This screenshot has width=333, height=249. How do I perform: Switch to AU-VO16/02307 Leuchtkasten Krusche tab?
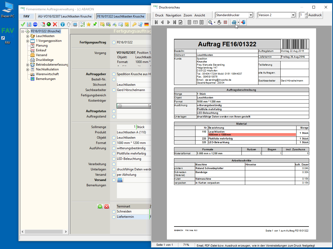tap(65, 16)
